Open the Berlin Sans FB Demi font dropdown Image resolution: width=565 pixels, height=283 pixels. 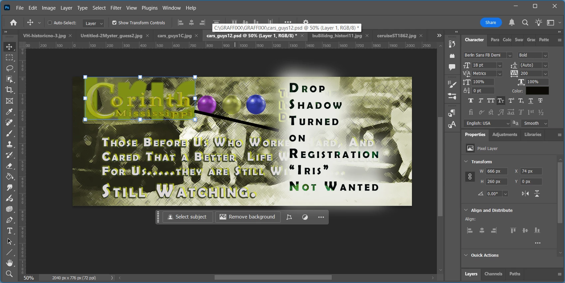510,55
